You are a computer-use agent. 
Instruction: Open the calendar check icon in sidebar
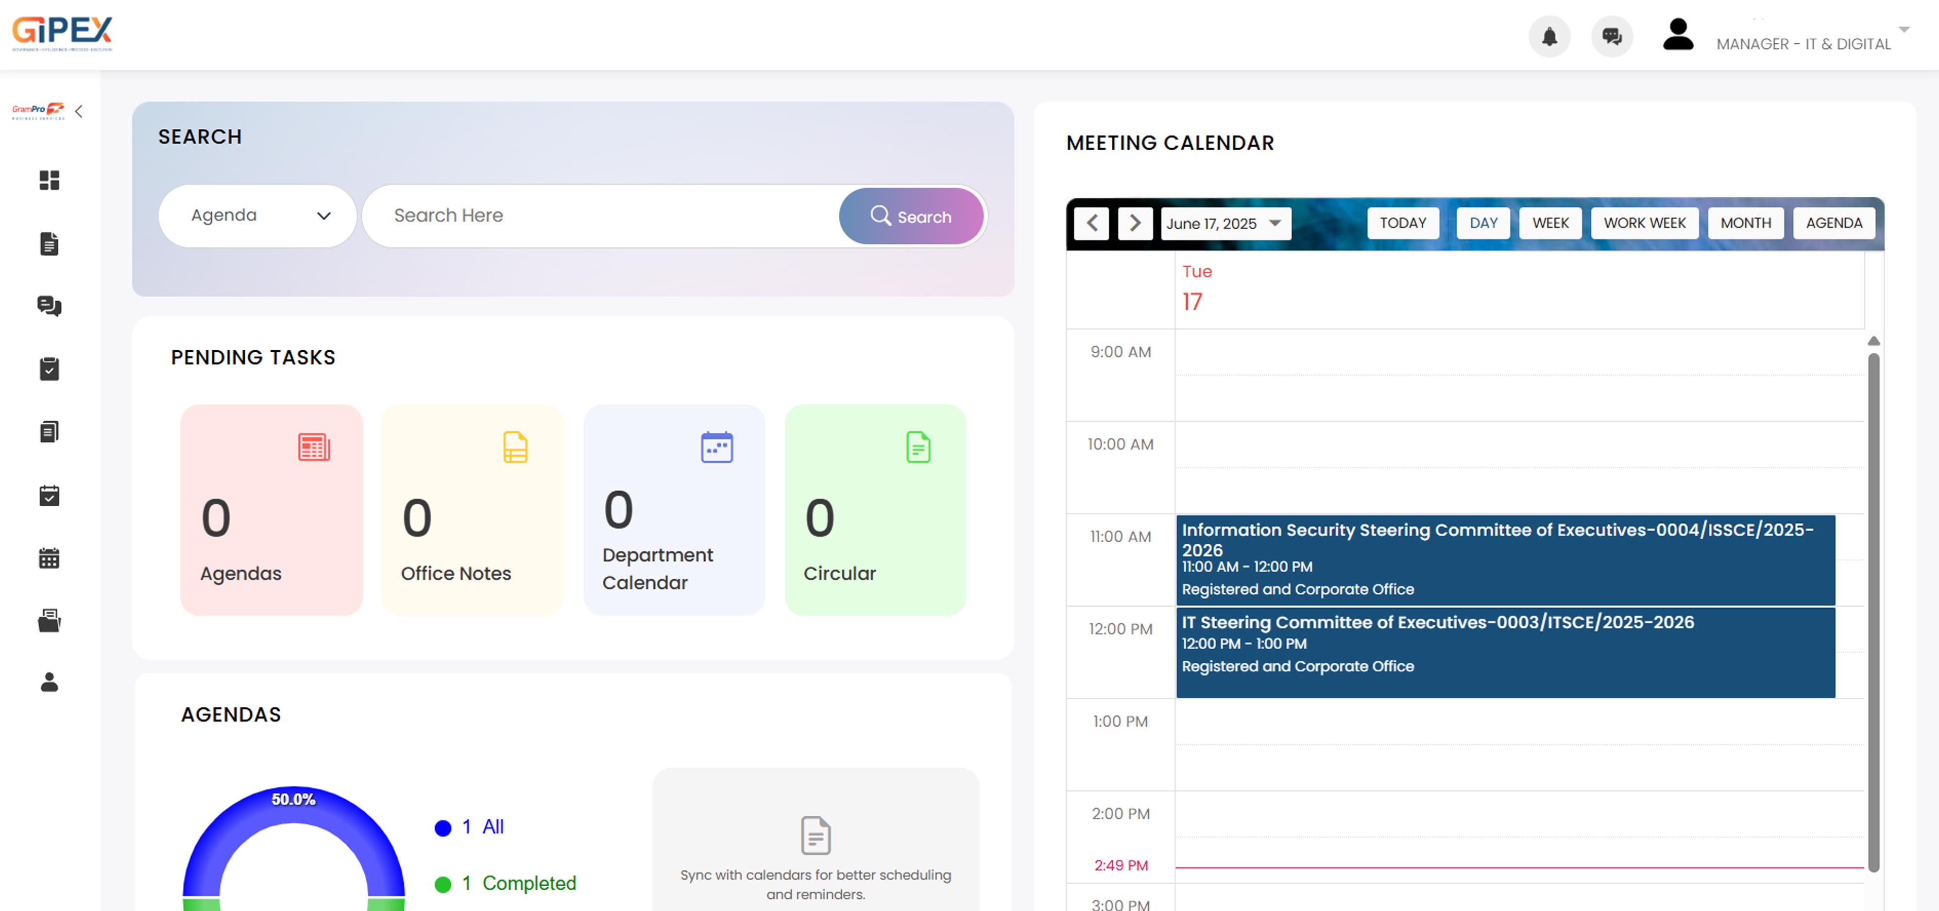point(49,495)
